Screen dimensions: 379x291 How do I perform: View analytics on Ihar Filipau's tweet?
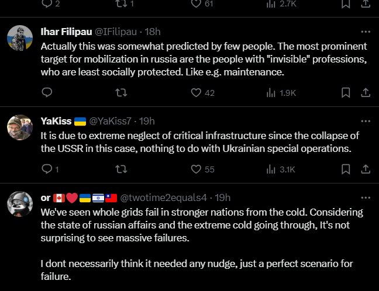271,92
